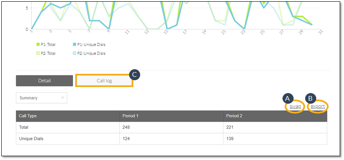This screenshot has width=344, height=160.
Task: Open the Summary dropdown
Action: (42, 98)
